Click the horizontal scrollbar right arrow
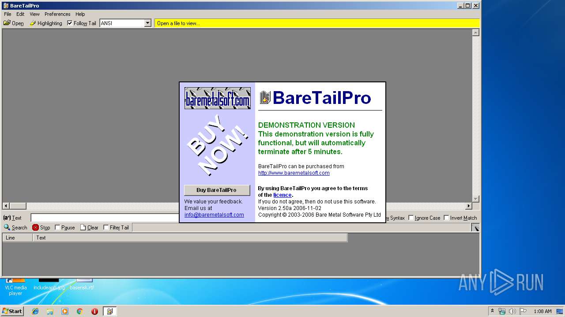The height and width of the screenshot is (317, 565). click(x=469, y=206)
